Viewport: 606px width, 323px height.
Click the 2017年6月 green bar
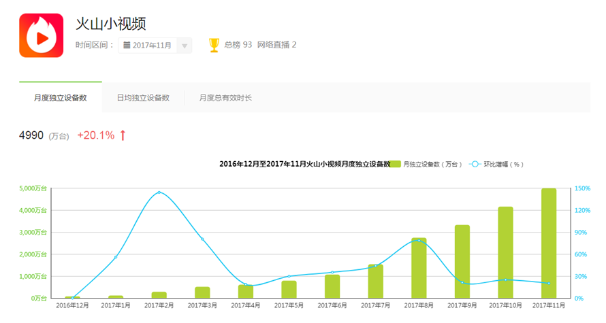[332, 286]
